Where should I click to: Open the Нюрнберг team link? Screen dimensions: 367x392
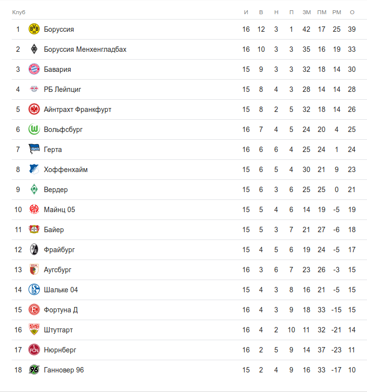click(60, 350)
